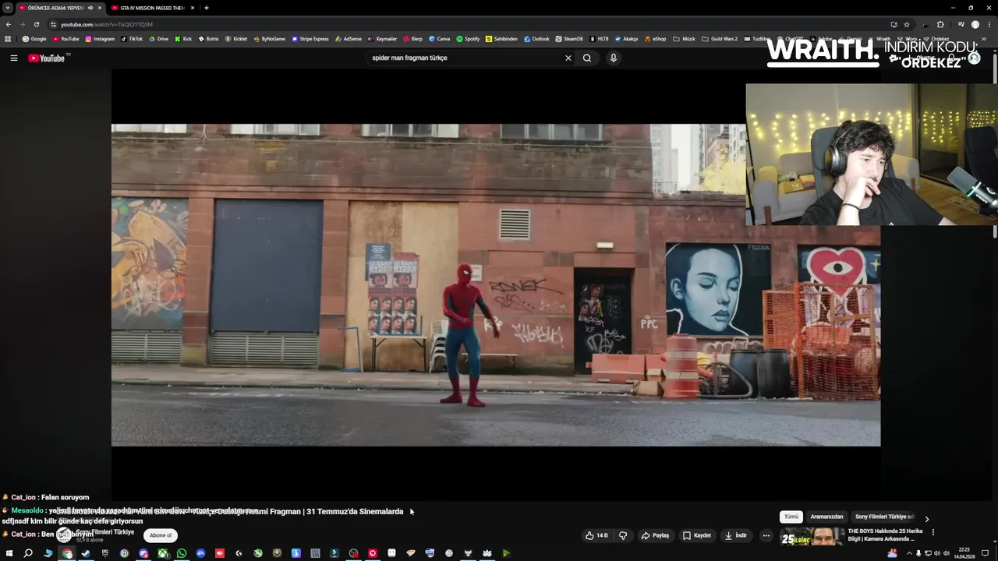Open the Drive bookmark

(158, 39)
